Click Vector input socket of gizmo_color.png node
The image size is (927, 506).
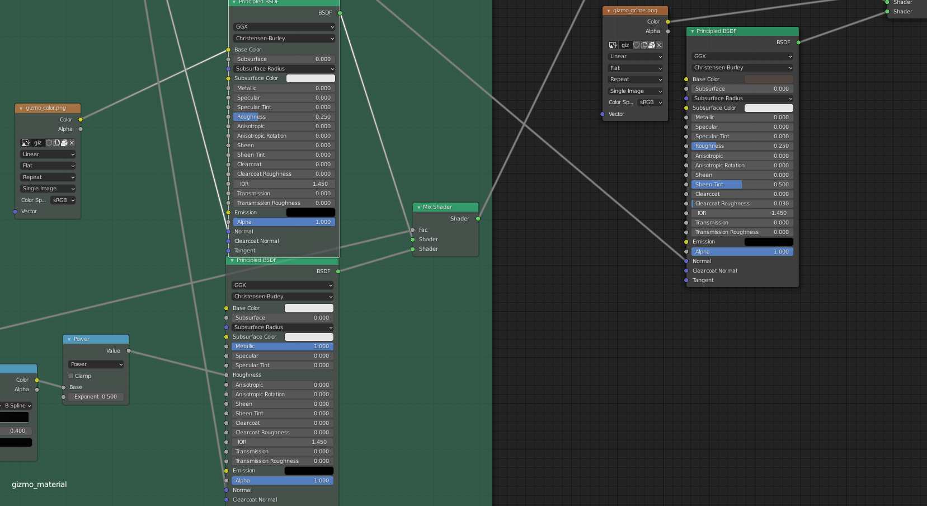coord(15,212)
